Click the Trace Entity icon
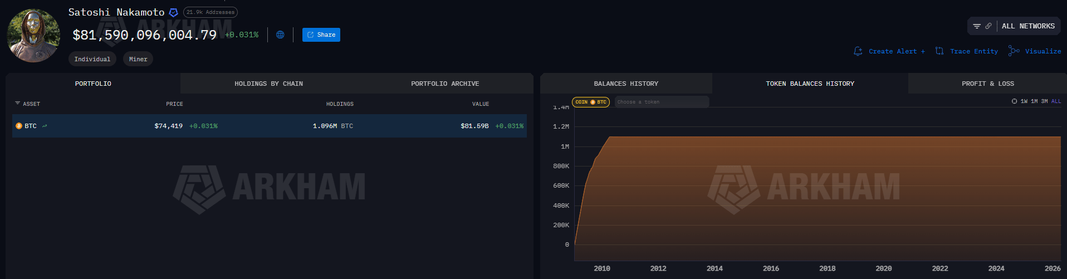This screenshot has height=279, width=1067. coord(939,51)
